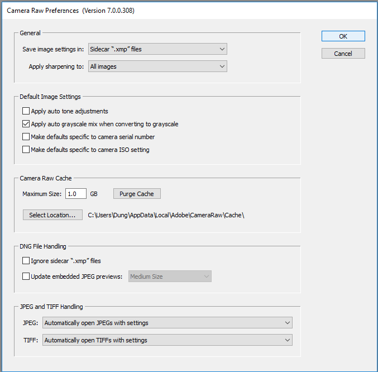Click the DNG File Handling section heading

43,246
